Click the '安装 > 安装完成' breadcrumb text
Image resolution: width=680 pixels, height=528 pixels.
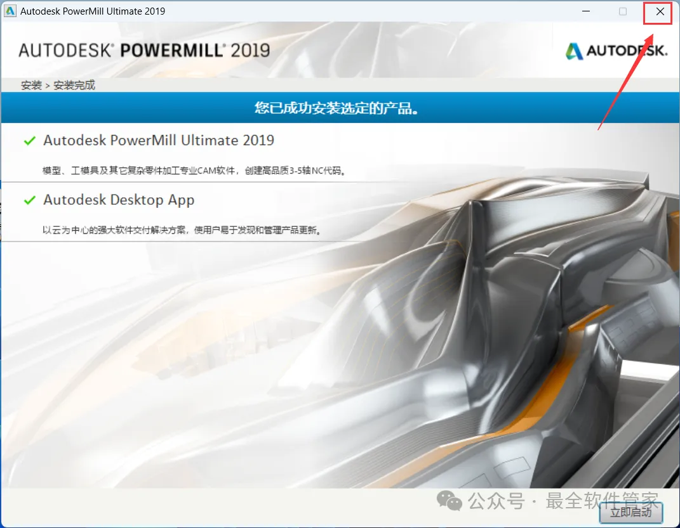coord(58,86)
